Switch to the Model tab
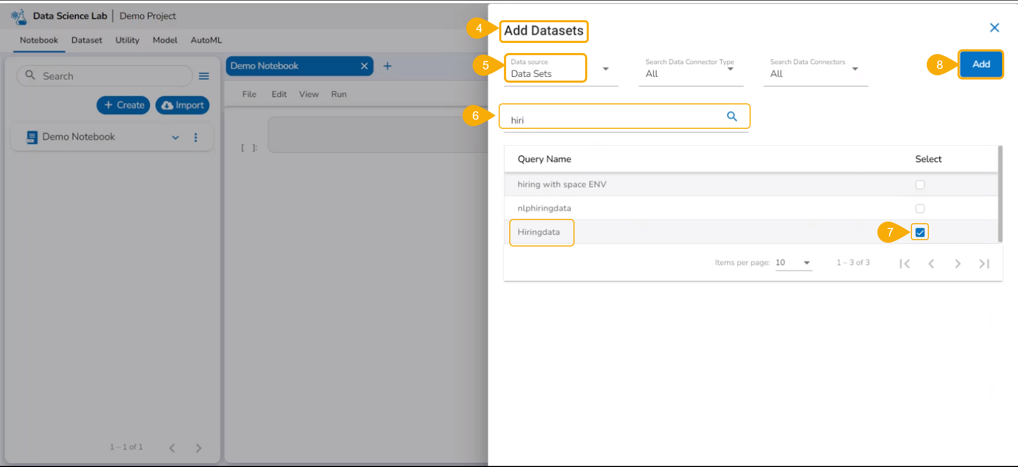Screen dimensions: 1018x467 (x=165, y=40)
